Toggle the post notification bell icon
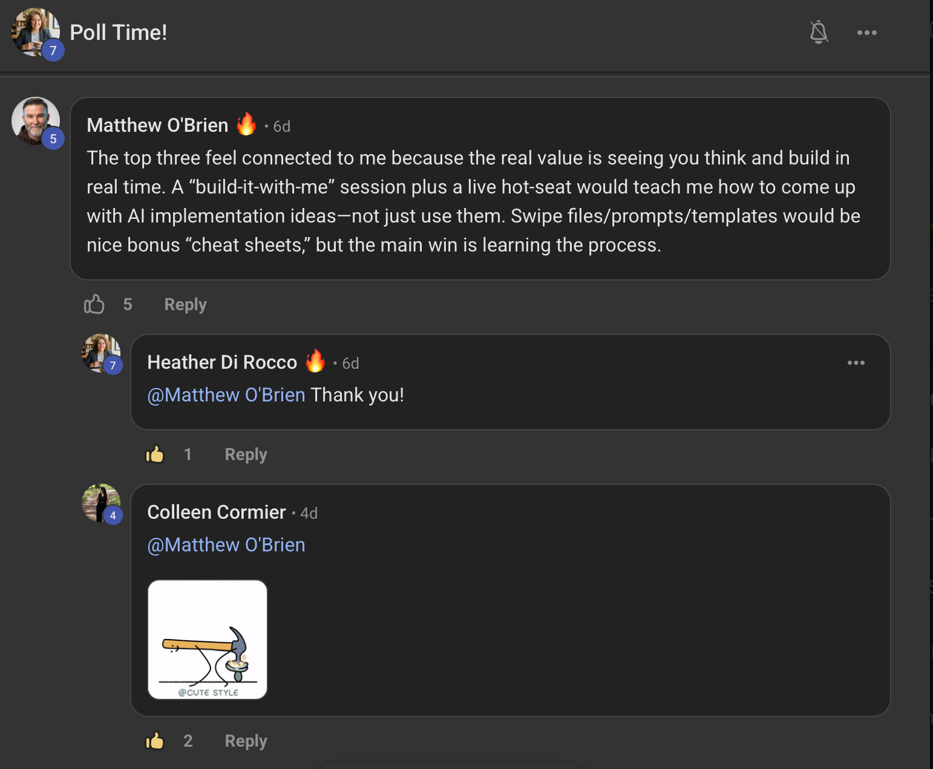 pos(819,32)
